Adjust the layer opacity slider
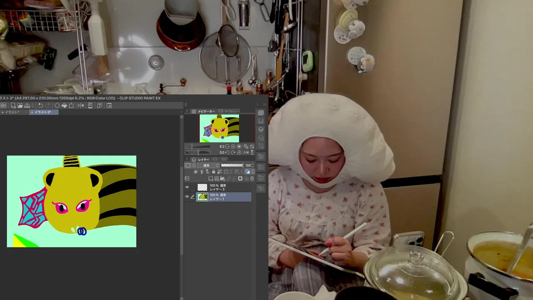Screen dimensions: 533x300 pyautogui.click(x=232, y=165)
